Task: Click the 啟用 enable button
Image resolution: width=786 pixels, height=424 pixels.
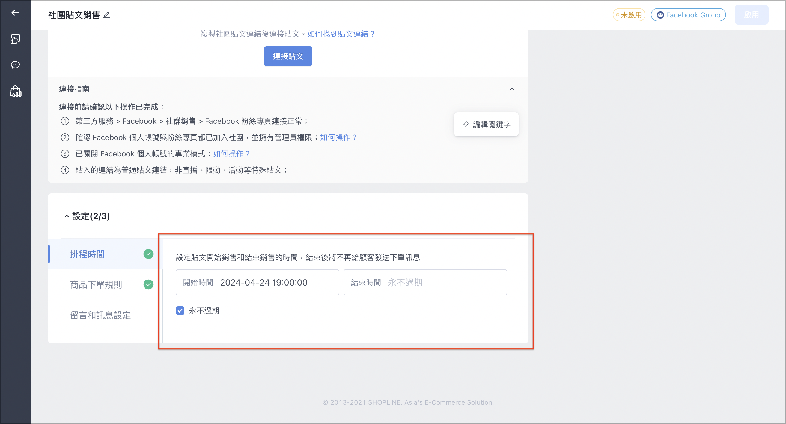Action: [751, 15]
